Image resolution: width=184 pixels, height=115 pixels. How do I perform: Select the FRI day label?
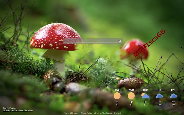tap(159, 90)
